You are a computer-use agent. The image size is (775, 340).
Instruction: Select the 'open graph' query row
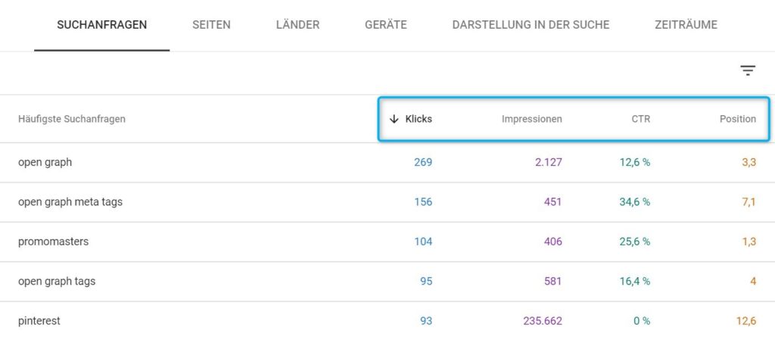tap(45, 162)
